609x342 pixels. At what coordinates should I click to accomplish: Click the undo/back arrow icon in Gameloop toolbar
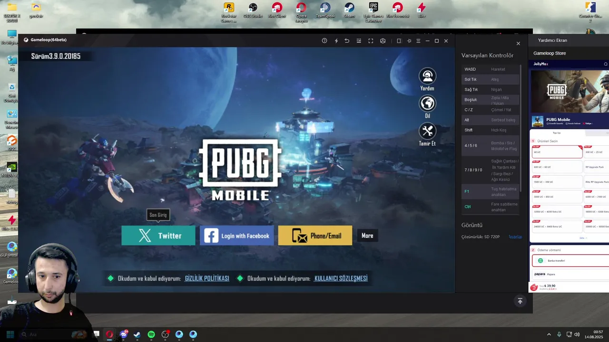click(x=347, y=41)
